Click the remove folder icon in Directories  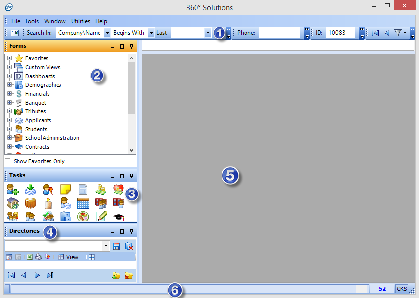(x=129, y=275)
